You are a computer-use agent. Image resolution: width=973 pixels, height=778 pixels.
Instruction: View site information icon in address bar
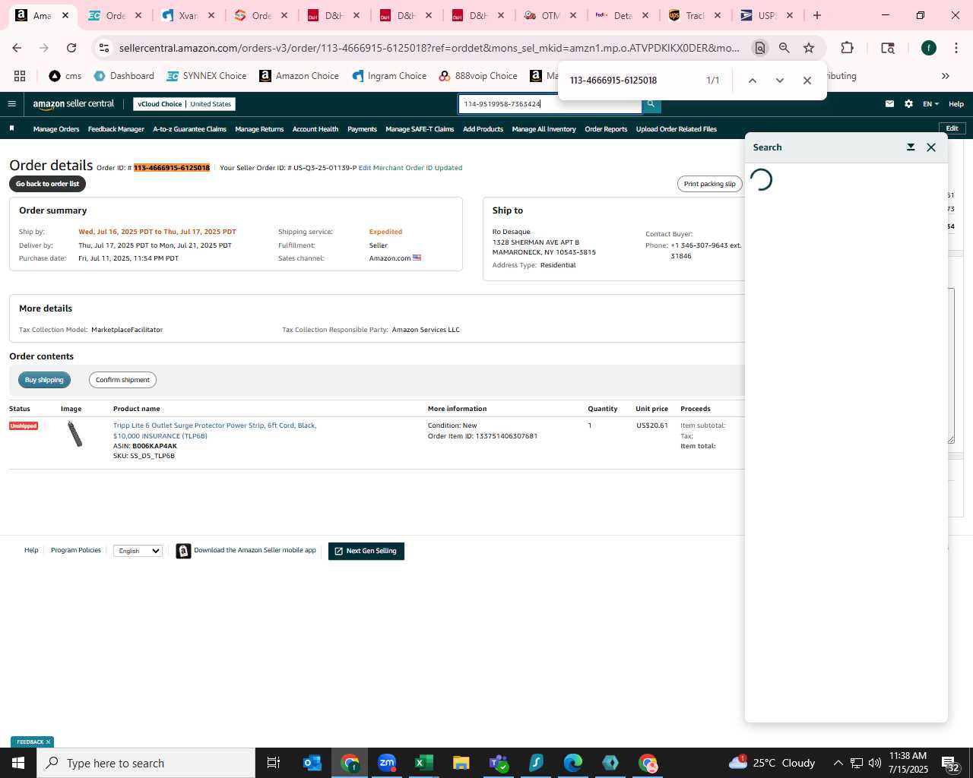click(x=104, y=48)
